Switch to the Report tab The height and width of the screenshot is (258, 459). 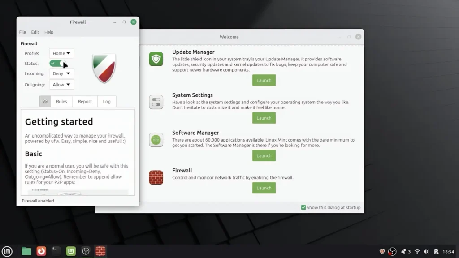[x=85, y=102]
